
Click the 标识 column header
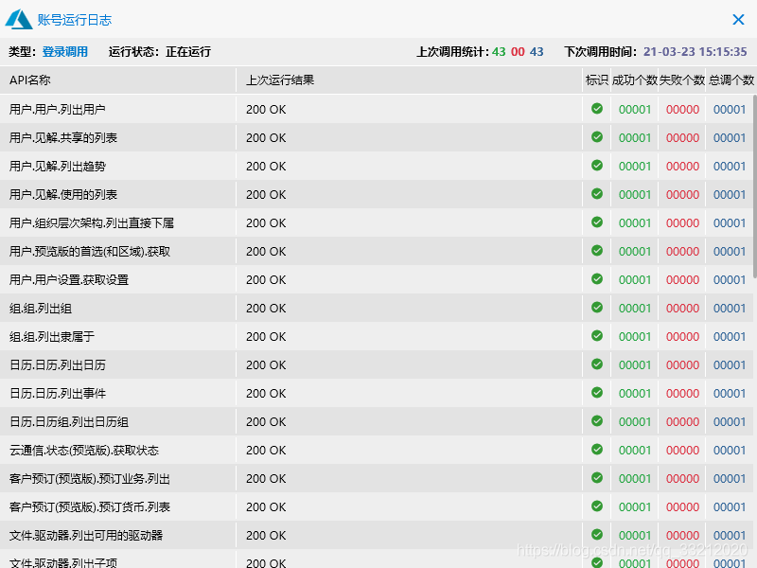pos(597,80)
